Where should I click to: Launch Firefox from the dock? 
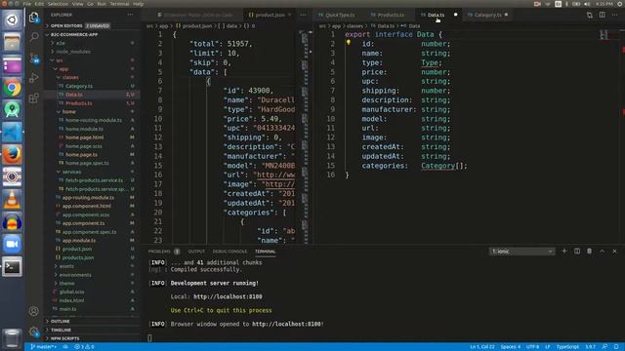click(12, 154)
